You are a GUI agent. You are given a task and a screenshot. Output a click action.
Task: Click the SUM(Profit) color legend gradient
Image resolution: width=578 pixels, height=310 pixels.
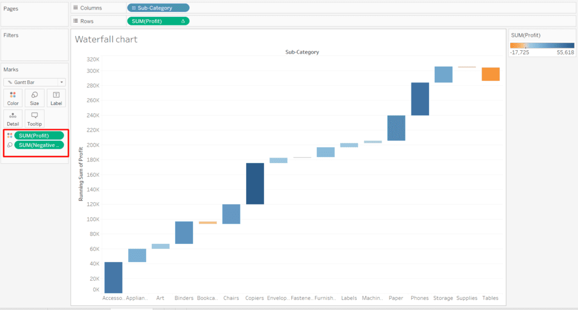pos(542,46)
